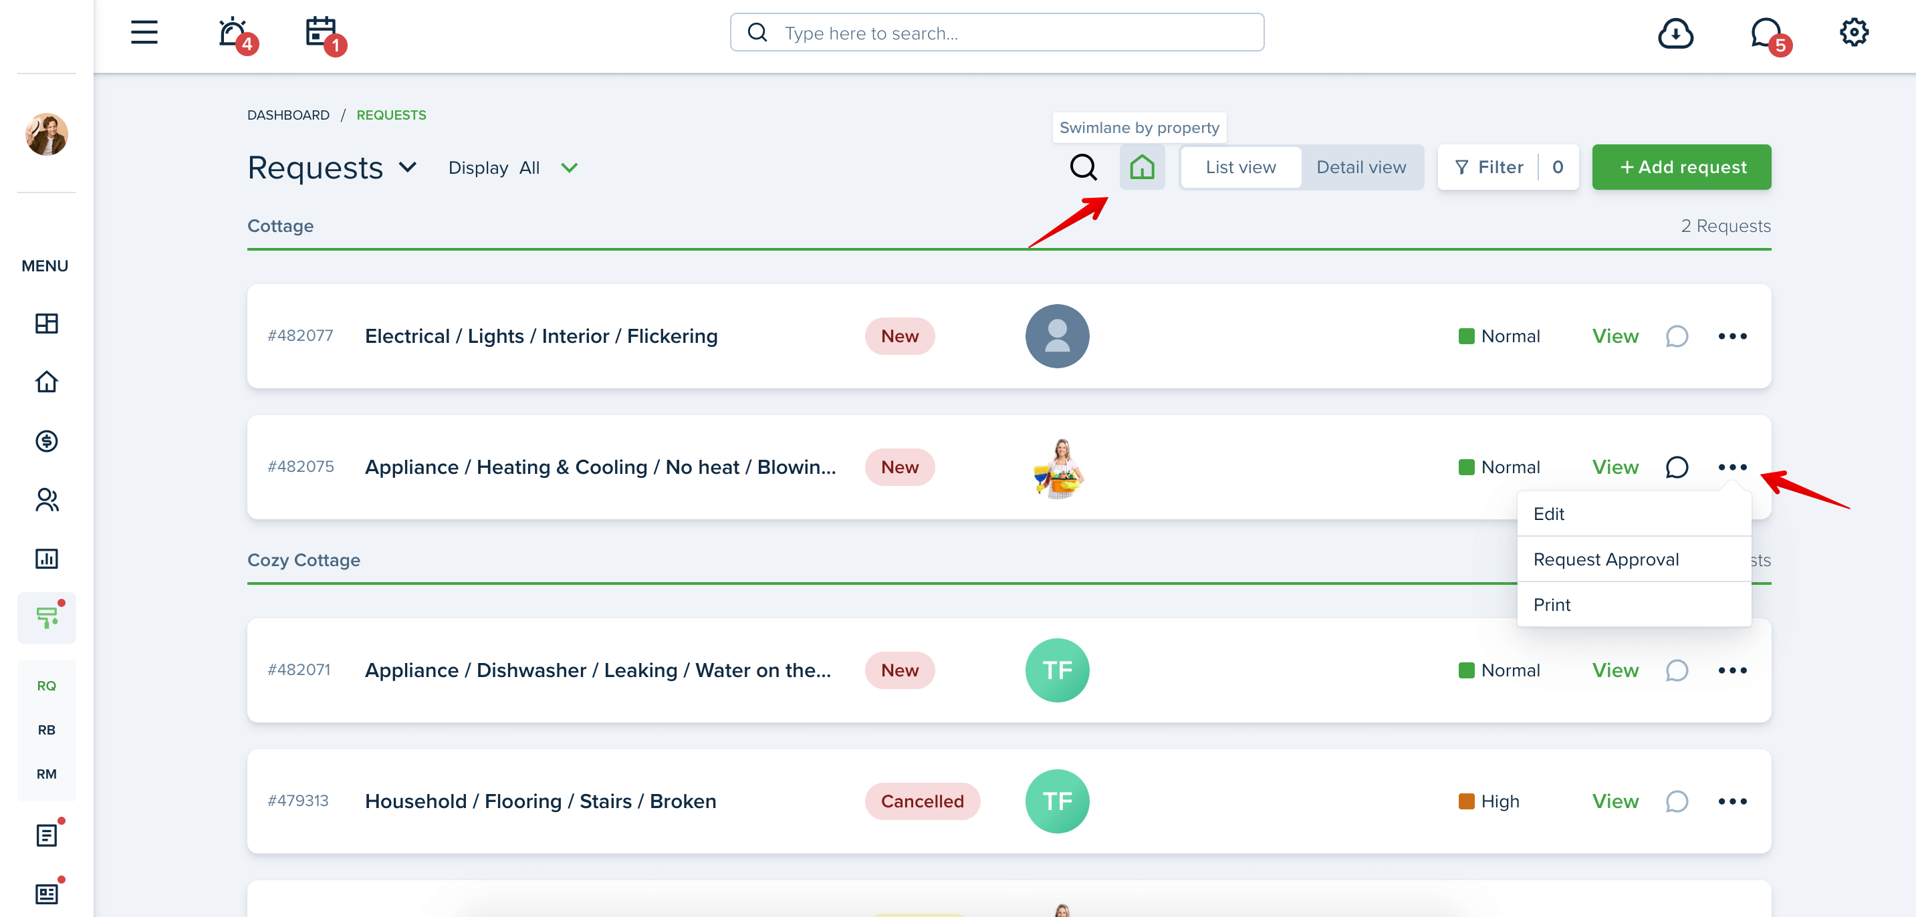View request #482071
Screen dimensions: 1916x917
click(x=1614, y=670)
